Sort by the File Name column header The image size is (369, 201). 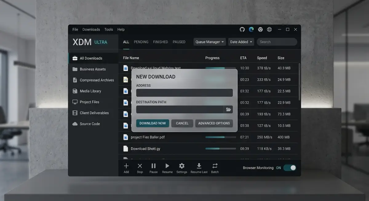coord(131,58)
